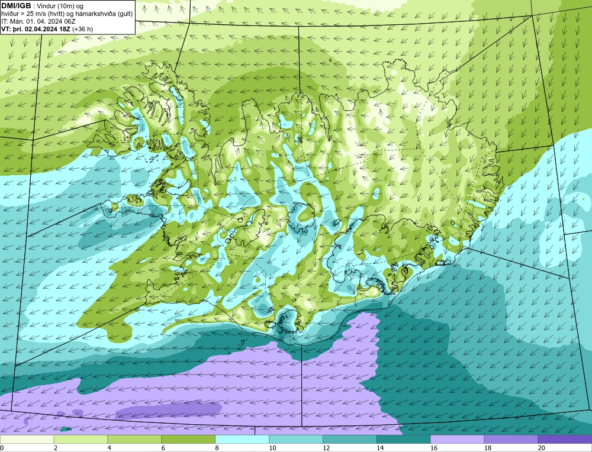Viewport: 592px width, 452px height.
Task: Click the 'VT: þri. 02.04.2024 18Z' valid time
Action: tap(36, 29)
